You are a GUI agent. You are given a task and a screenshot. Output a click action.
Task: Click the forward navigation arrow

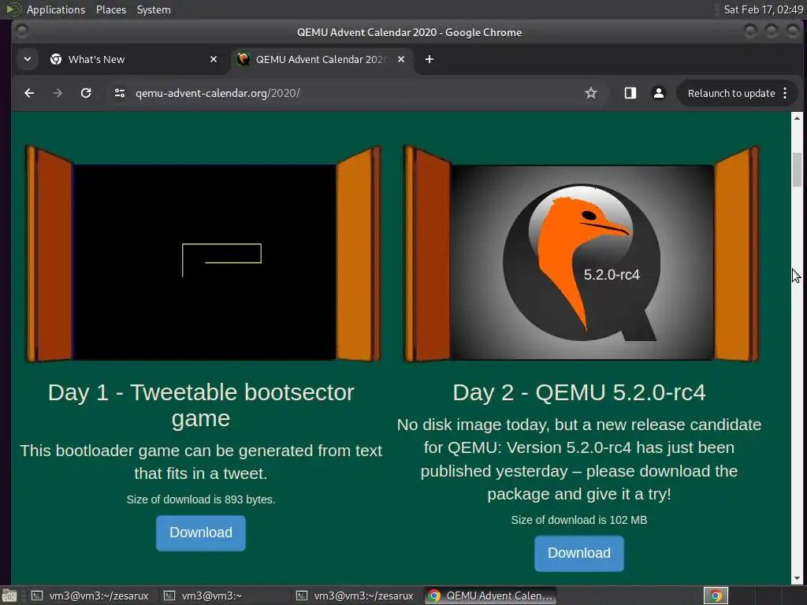58,93
